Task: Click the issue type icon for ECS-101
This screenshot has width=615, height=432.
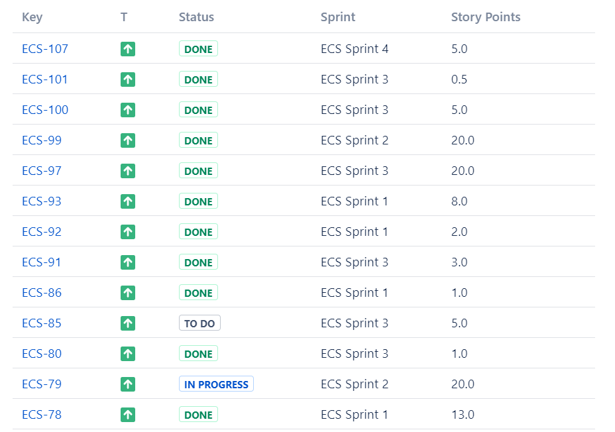Action: click(128, 80)
